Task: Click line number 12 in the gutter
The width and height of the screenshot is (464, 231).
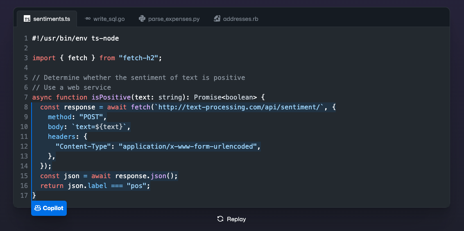Action: tap(24, 146)
